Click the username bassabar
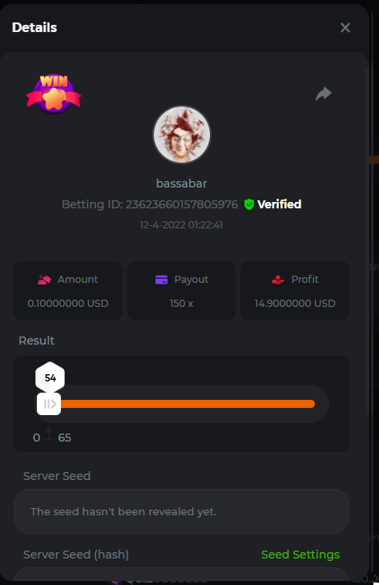The image size is (379, 585). [x=181, y=184]
